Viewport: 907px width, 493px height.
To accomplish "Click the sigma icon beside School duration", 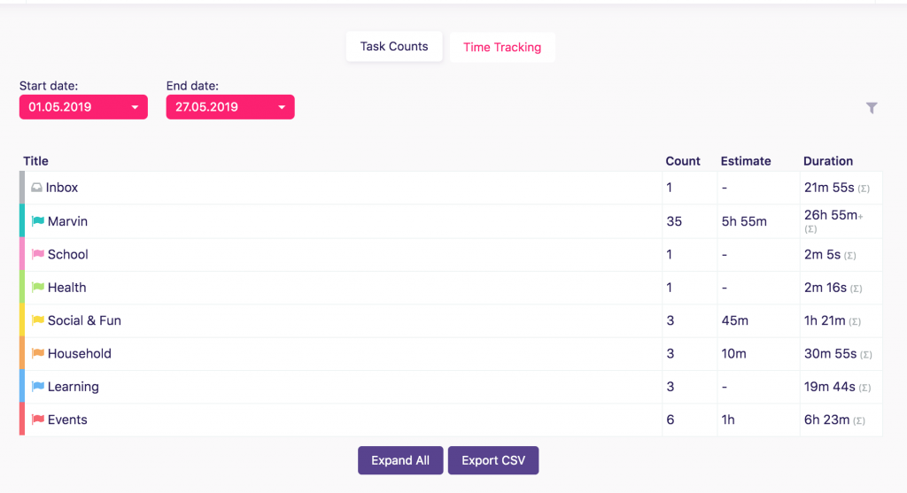I will coord(849,256).
